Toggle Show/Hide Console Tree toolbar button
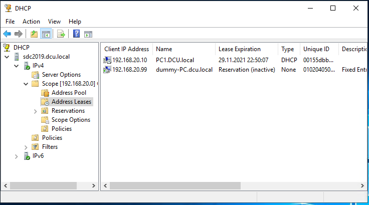Image resolution: width=369 pixels, height=205 pixels. coord(45,34)
